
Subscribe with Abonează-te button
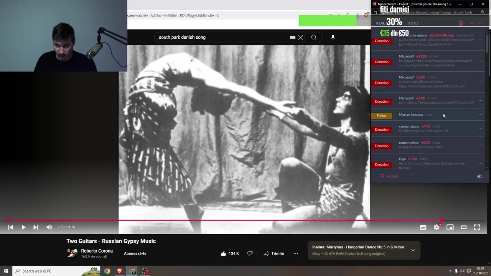(135, 253)
